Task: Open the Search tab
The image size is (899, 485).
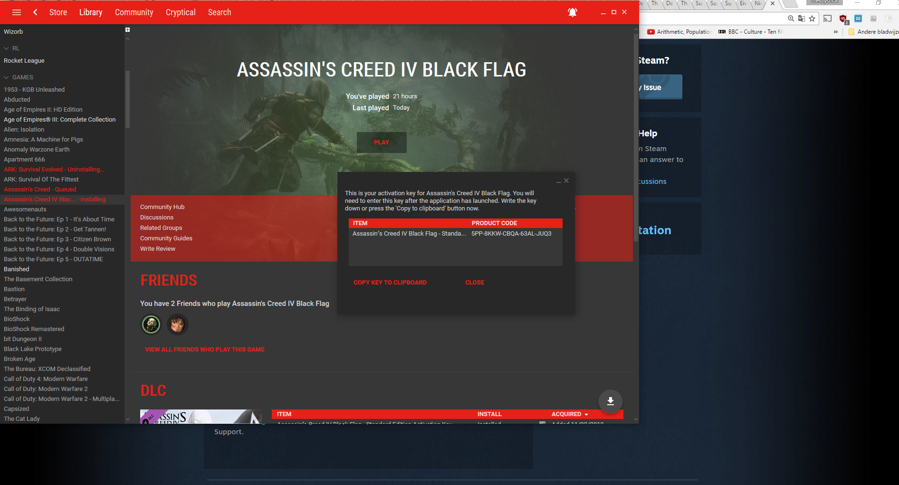Action: [x=220, y=12]
